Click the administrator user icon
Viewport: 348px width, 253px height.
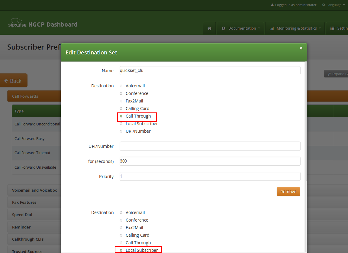tap(273, 5)
